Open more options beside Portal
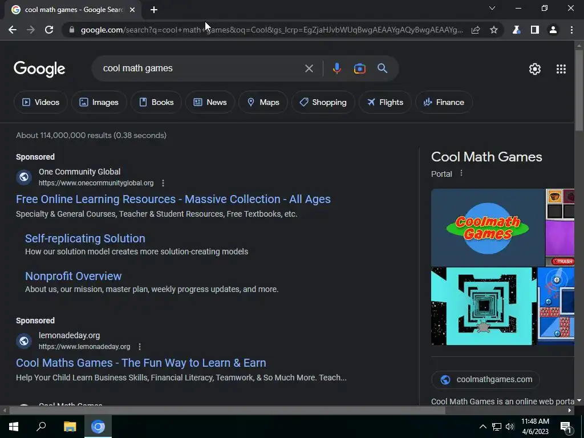This screenshot has height=438, width=584. [x=461, y=173]
